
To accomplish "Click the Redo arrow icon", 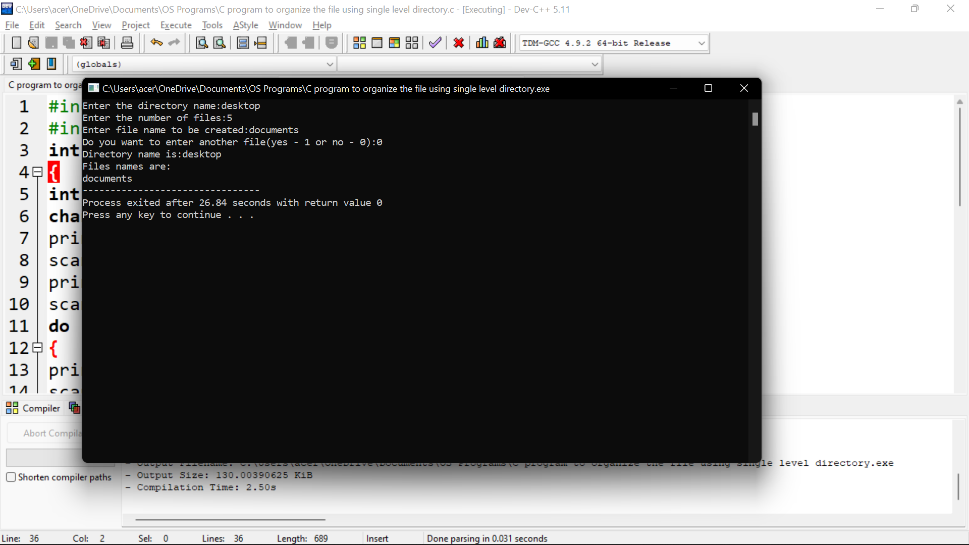I will coord(174,43).
